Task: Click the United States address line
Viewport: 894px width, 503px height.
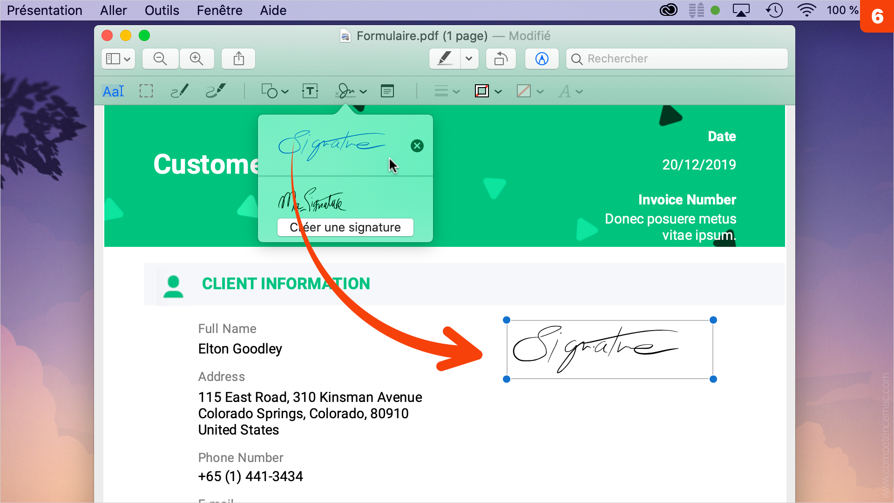Action: 238,430
